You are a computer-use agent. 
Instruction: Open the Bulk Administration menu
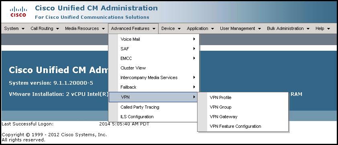pos(288,28)
